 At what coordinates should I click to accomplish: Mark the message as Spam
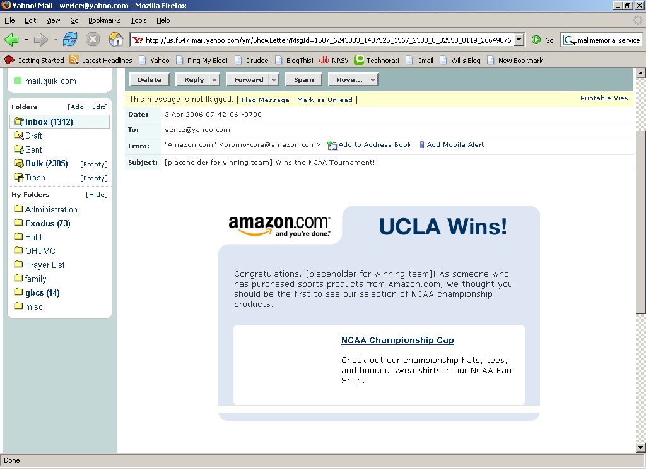pos(303,80)
